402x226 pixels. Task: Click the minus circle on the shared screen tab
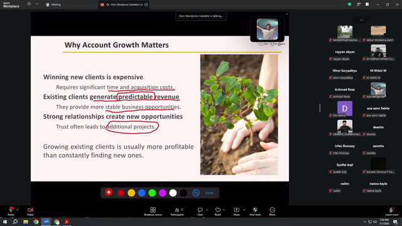point(146,4)
